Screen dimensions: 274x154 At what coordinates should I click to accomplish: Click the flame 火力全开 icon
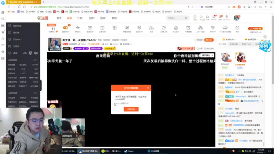pos(176,28)
